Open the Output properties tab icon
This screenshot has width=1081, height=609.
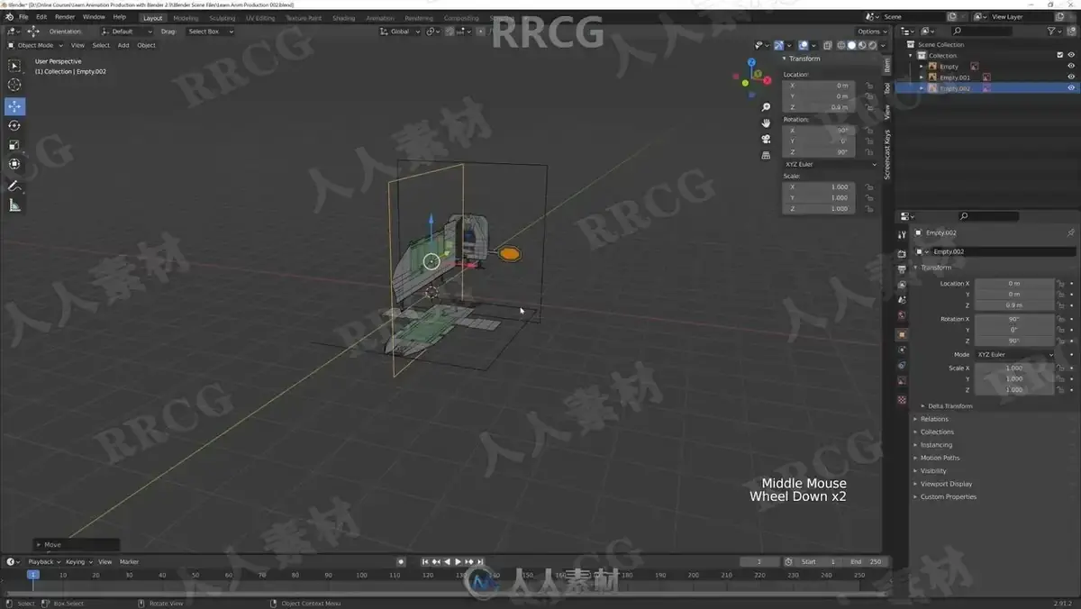[902, 269]
